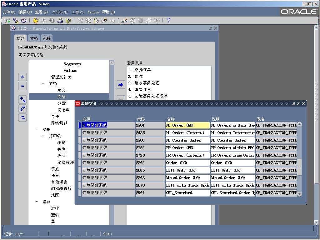This screenshot has height=240, width=320.
Task: Open Find with the flashlight icon
Action: (x=16, y=21)
